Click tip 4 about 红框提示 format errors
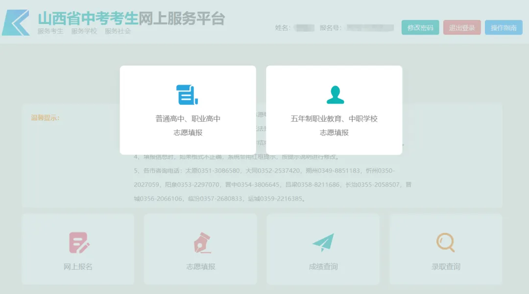 click(237, 157)
